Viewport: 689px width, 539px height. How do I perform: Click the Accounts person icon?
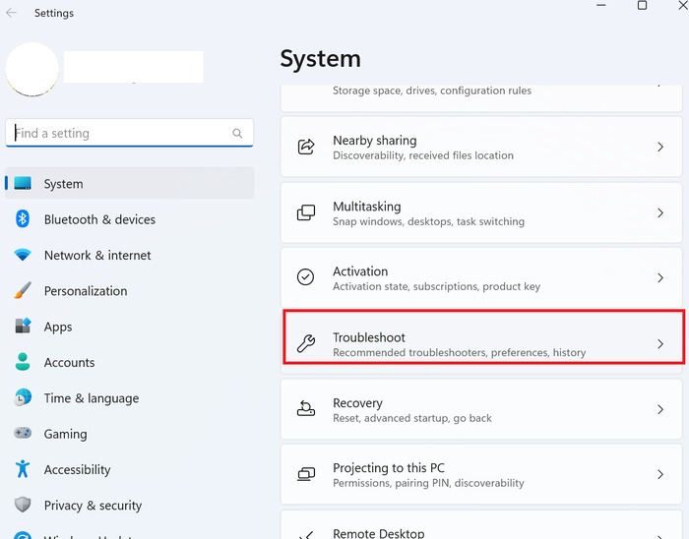(x=23, y=362)
